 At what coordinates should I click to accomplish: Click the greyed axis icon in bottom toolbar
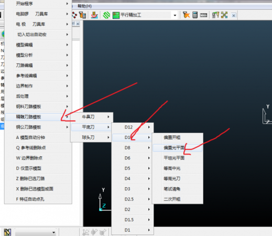pos(85,232)
